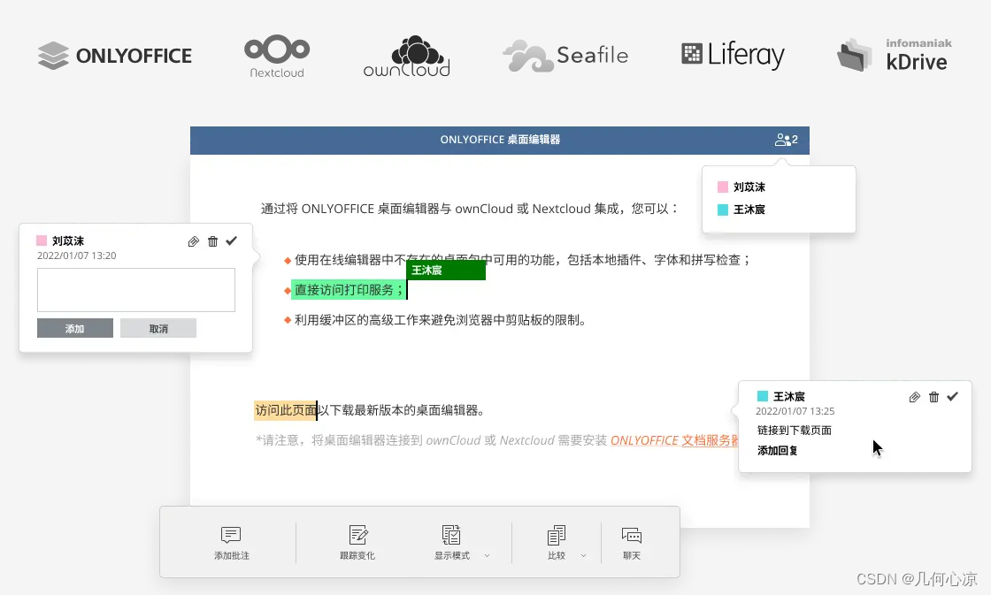The height and width of the screenshot is (595, 991).
Task: Click the pink swatch next to 刘苡沫 in user list
Action: point(723,187)
